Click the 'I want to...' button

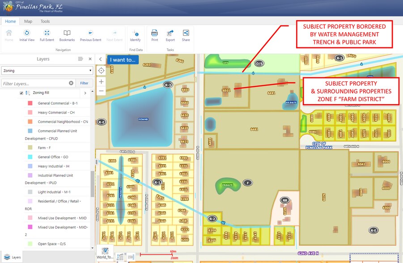tap(123, 59)
